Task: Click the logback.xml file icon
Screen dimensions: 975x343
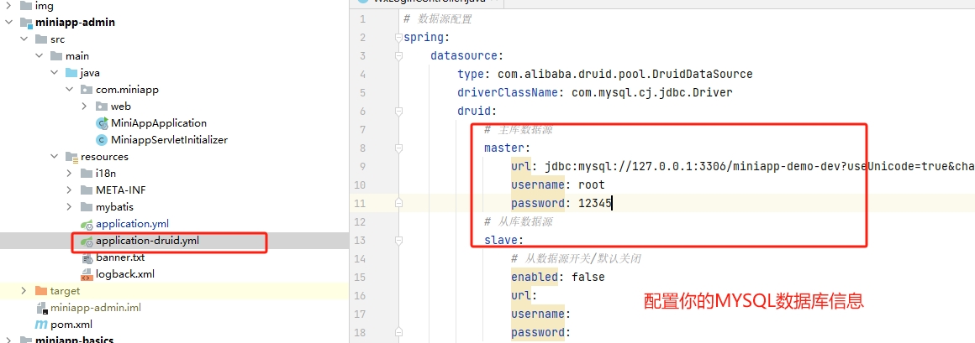Action: click(x=87, y=274)
